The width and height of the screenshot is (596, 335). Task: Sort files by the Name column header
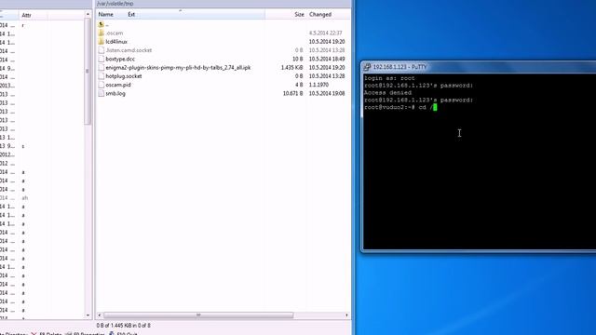tap(105, 15)
